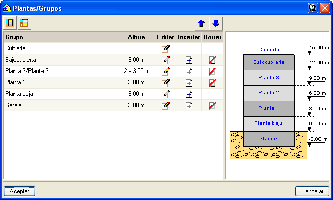Click the Grupo column header
The image size is (333, 200).
(x=61, y=37)
